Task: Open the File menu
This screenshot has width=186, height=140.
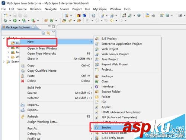Action: click(x=3, y=9)
